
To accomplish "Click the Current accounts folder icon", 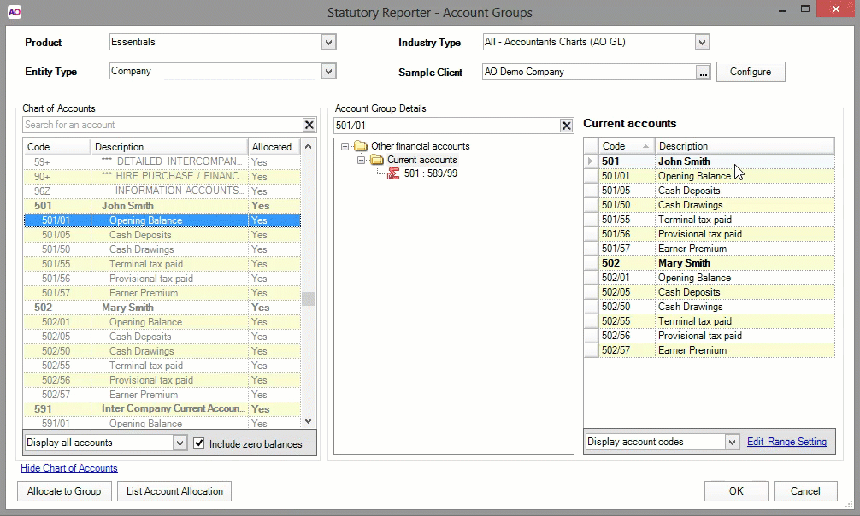I will pyautogui.click(x=376, y=161).
